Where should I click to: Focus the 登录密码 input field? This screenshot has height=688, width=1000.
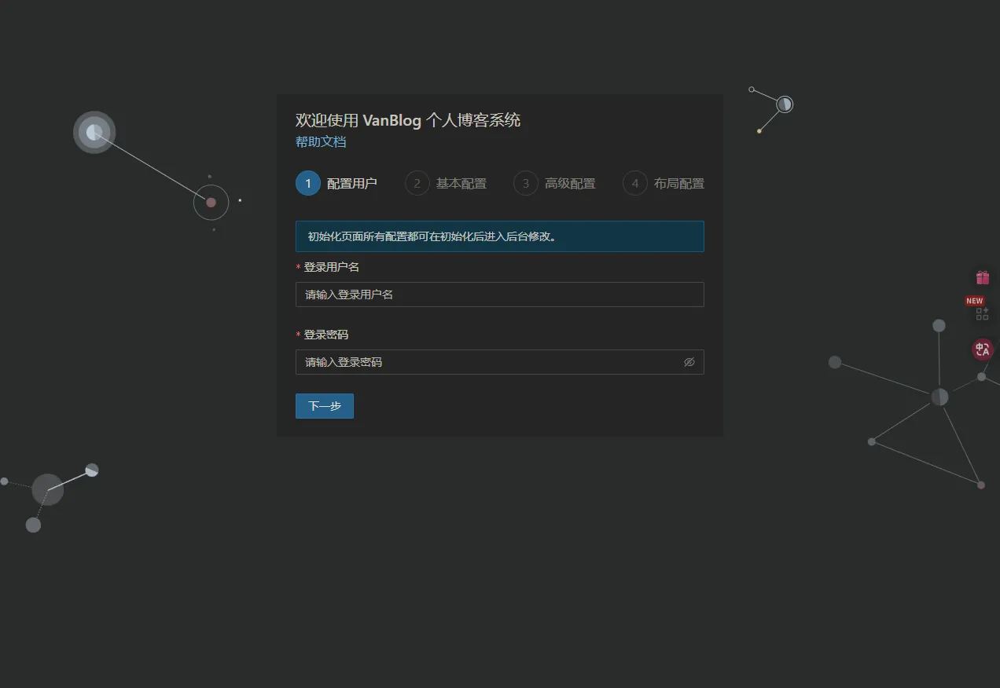(499, 362)
